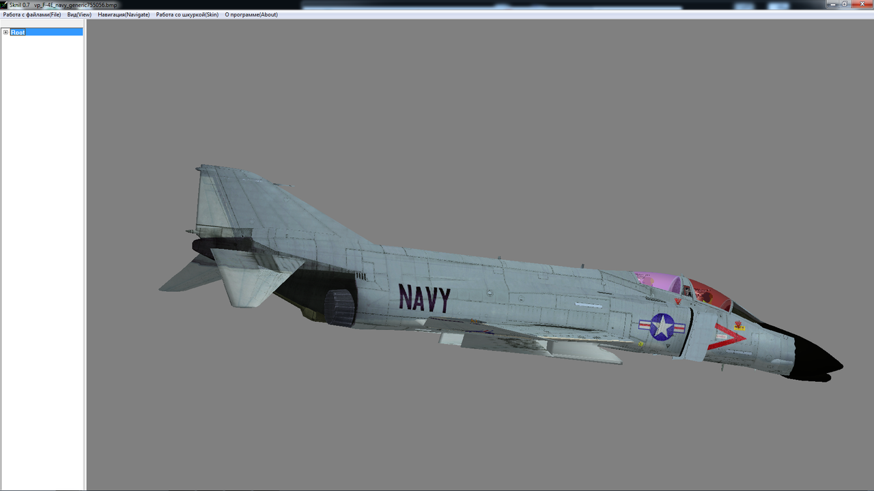The width and height of the screenshot is (874, 491).
Task: Open the Работа со шкуркой(Skin) menu
Action: pyautogui.click(x=187, y=14)
